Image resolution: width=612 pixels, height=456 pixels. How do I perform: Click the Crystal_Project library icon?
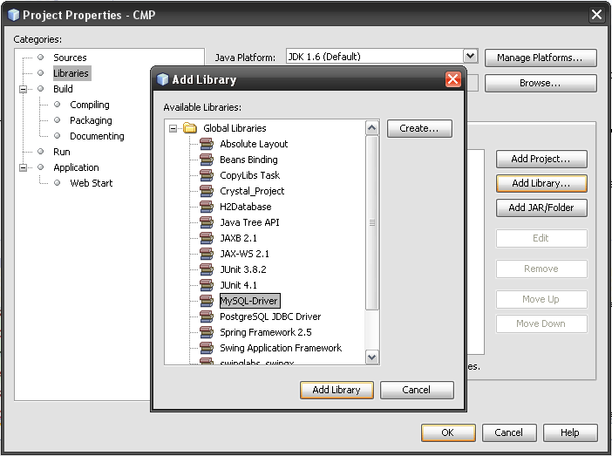coord(207,191)
